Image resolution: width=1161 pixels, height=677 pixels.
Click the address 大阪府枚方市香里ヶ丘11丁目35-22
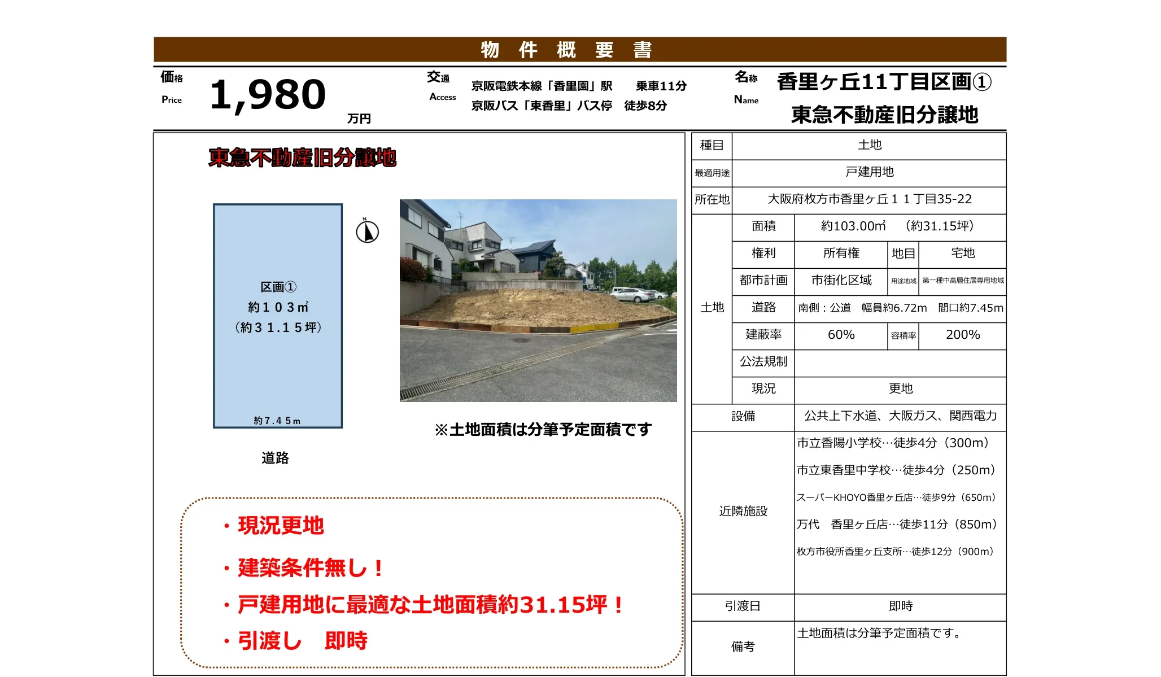870,199
